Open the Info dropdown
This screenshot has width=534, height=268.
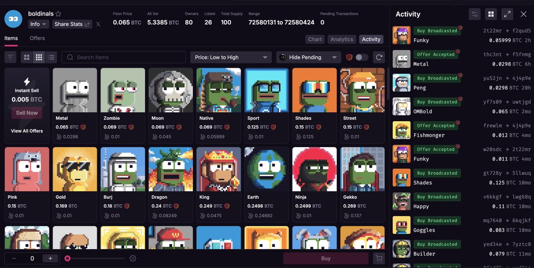(39, 24)
